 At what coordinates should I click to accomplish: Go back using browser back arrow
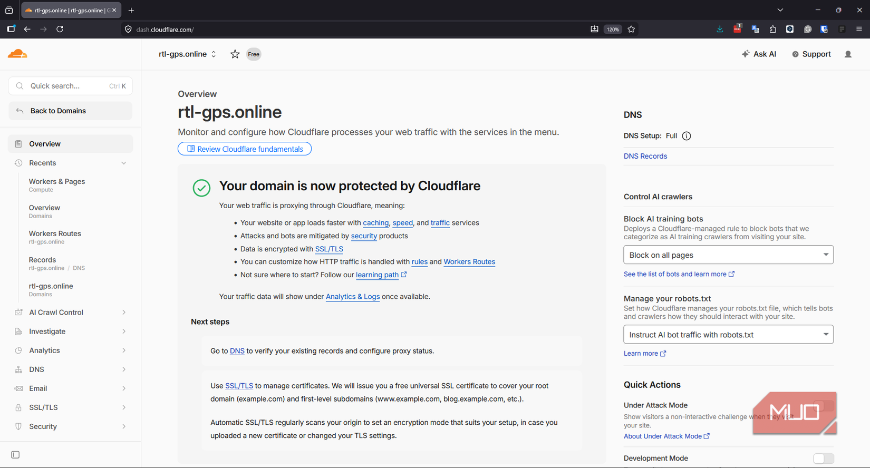tap(27, 29)
